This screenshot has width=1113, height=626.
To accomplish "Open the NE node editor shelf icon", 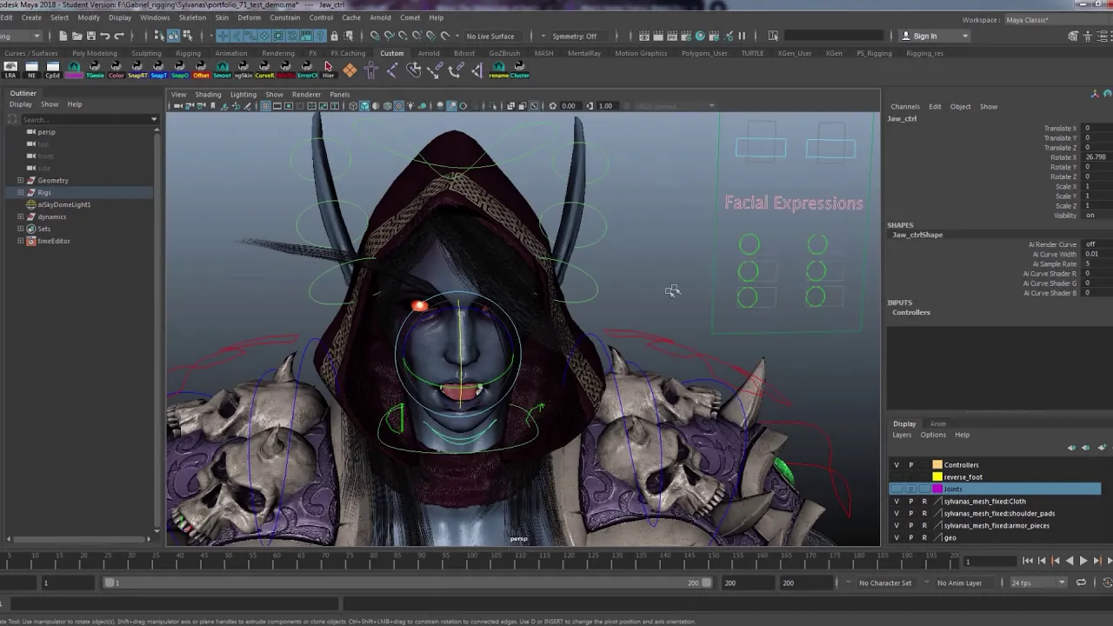I will [x=31, y=70].
